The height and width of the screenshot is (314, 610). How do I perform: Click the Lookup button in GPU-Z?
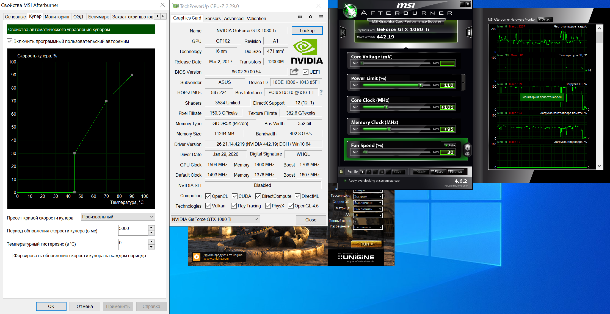click(x=307, y=31)
